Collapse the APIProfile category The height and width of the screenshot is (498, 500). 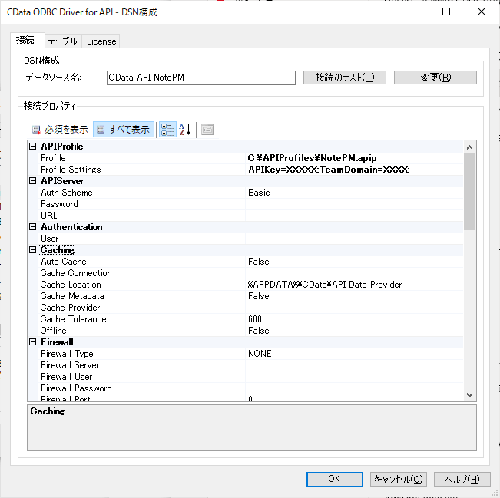pyautogui.click(x=32, y=147)
